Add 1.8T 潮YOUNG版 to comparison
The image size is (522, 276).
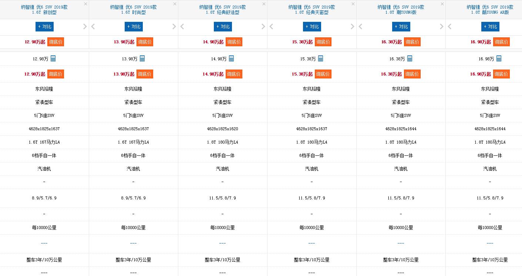[401, 27]
